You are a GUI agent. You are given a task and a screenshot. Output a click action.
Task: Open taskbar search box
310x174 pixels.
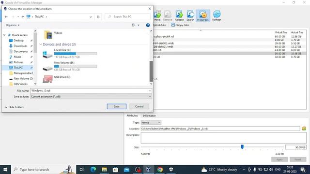(44, 170)
